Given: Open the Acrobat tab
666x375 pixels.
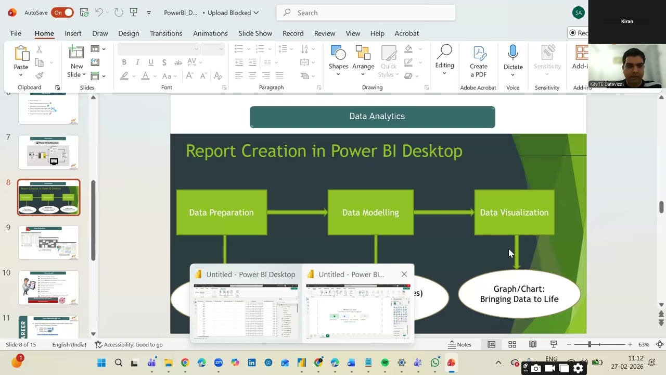Looking at the screenshot, I should 407,33.
